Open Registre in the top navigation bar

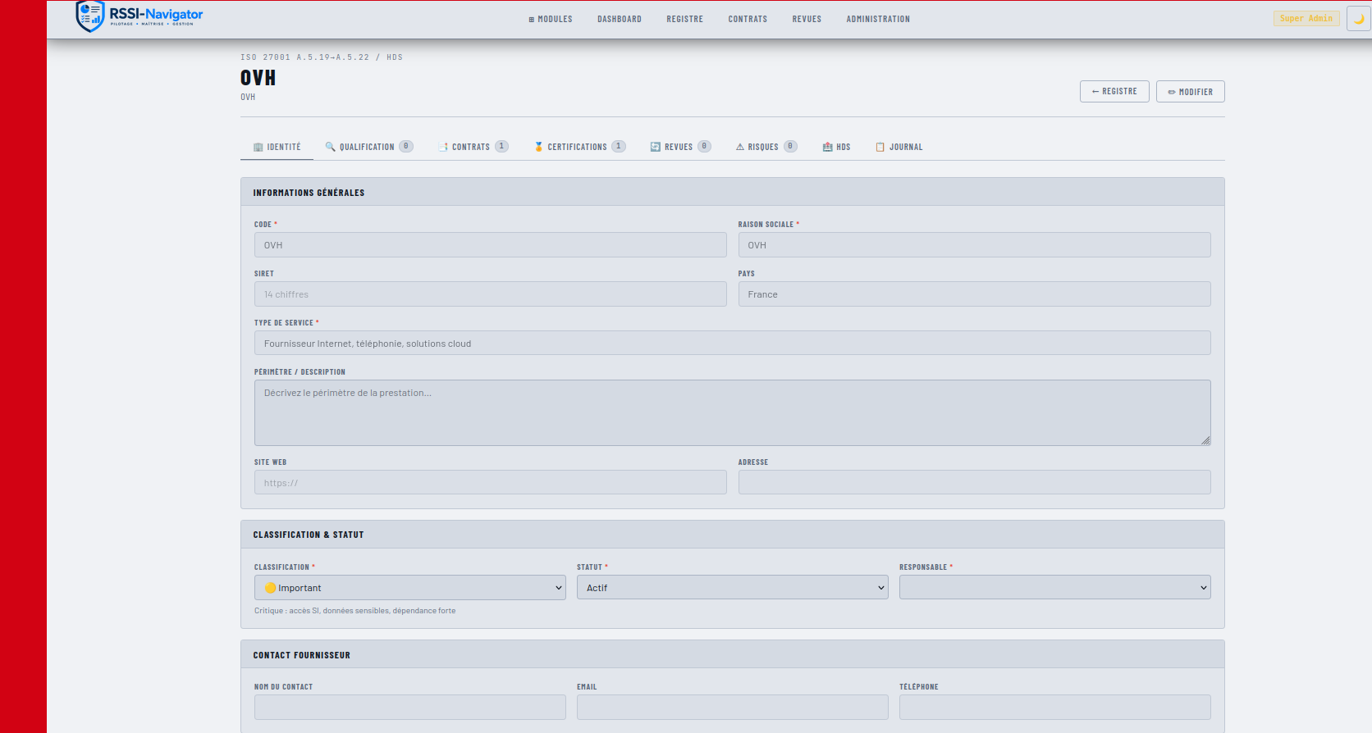pos(685,19)
